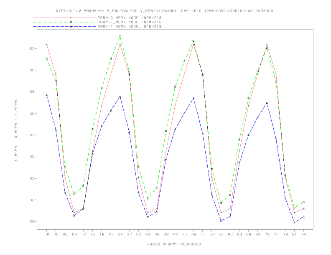This screenshot has height=255, width=331.
Task: Click x-axis forecast hour label 54
Action: click(x=212, y=234)
